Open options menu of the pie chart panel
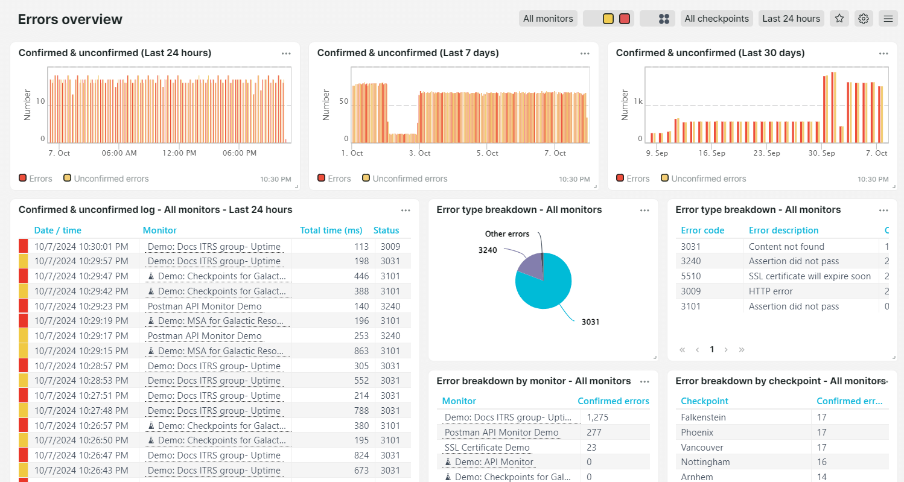 tap(645, 211)
